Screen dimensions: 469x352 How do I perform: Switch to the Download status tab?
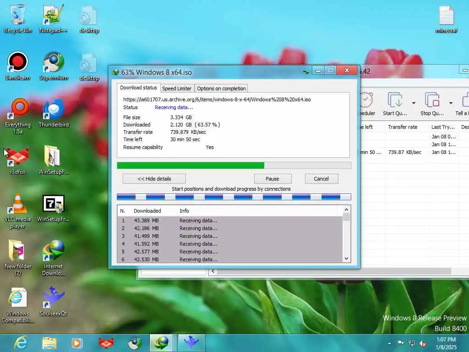point(138,88)
